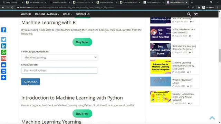Image resolution: width=221 pixels, height=124 pixels.
Task: Open More share options plus icon
Action: [4, 77]
